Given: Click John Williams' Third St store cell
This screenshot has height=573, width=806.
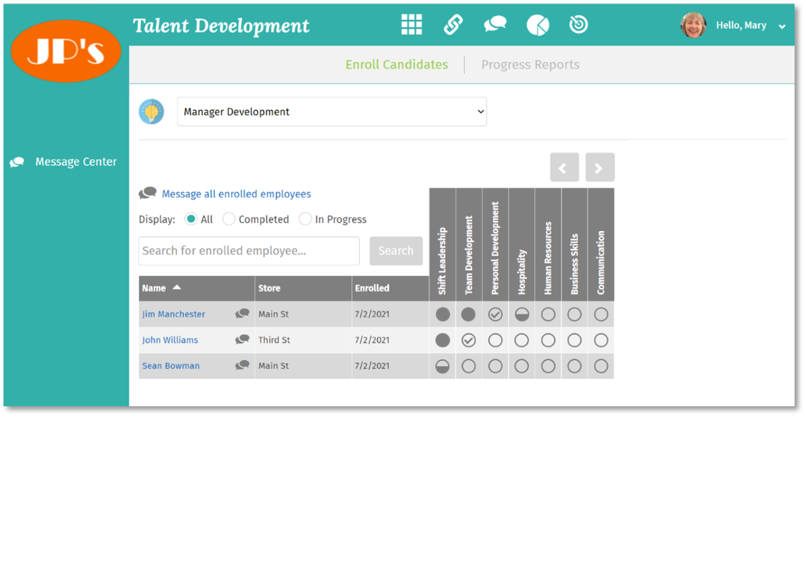Looking at the screenshot, I should tap(303, 340).
